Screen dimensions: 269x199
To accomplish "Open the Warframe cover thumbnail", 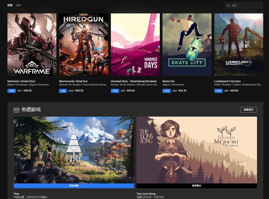I will (x=32, y=45).
